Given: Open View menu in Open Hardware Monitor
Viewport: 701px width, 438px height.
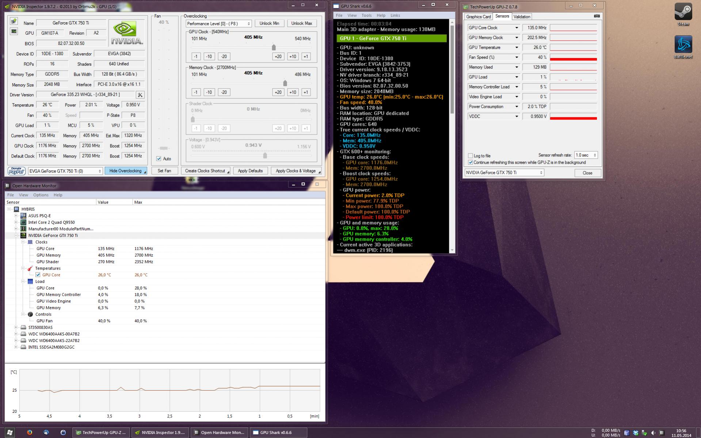Looking at the screenshot, I should (x=23, y=195).
